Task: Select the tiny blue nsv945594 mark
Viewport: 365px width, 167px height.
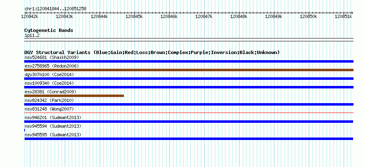Action: tap(25, 130)
